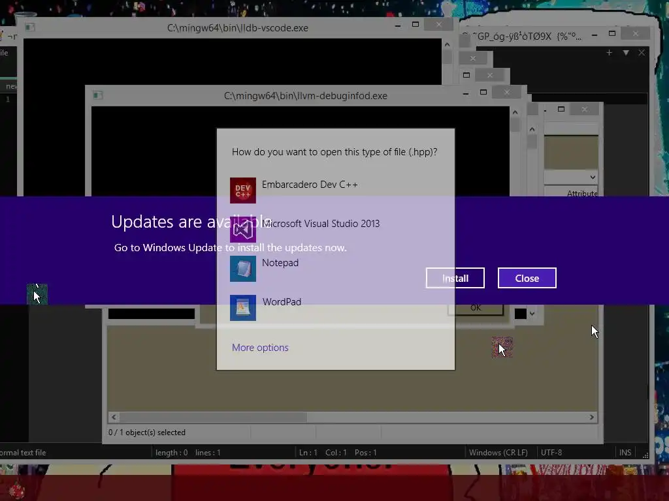Viewport: 669px width, 501px height.
Task: Click the OK button behind the dialog
Action: pos(476,309)
